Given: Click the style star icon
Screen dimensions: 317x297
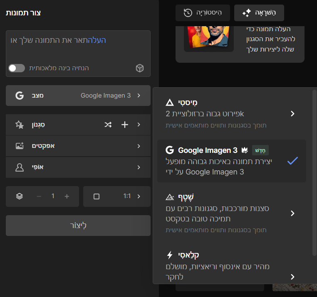Looking at the screenshot, I should click(x=20, y=124).
